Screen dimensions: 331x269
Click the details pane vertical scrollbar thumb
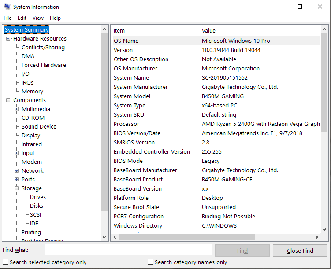point(324,82)
